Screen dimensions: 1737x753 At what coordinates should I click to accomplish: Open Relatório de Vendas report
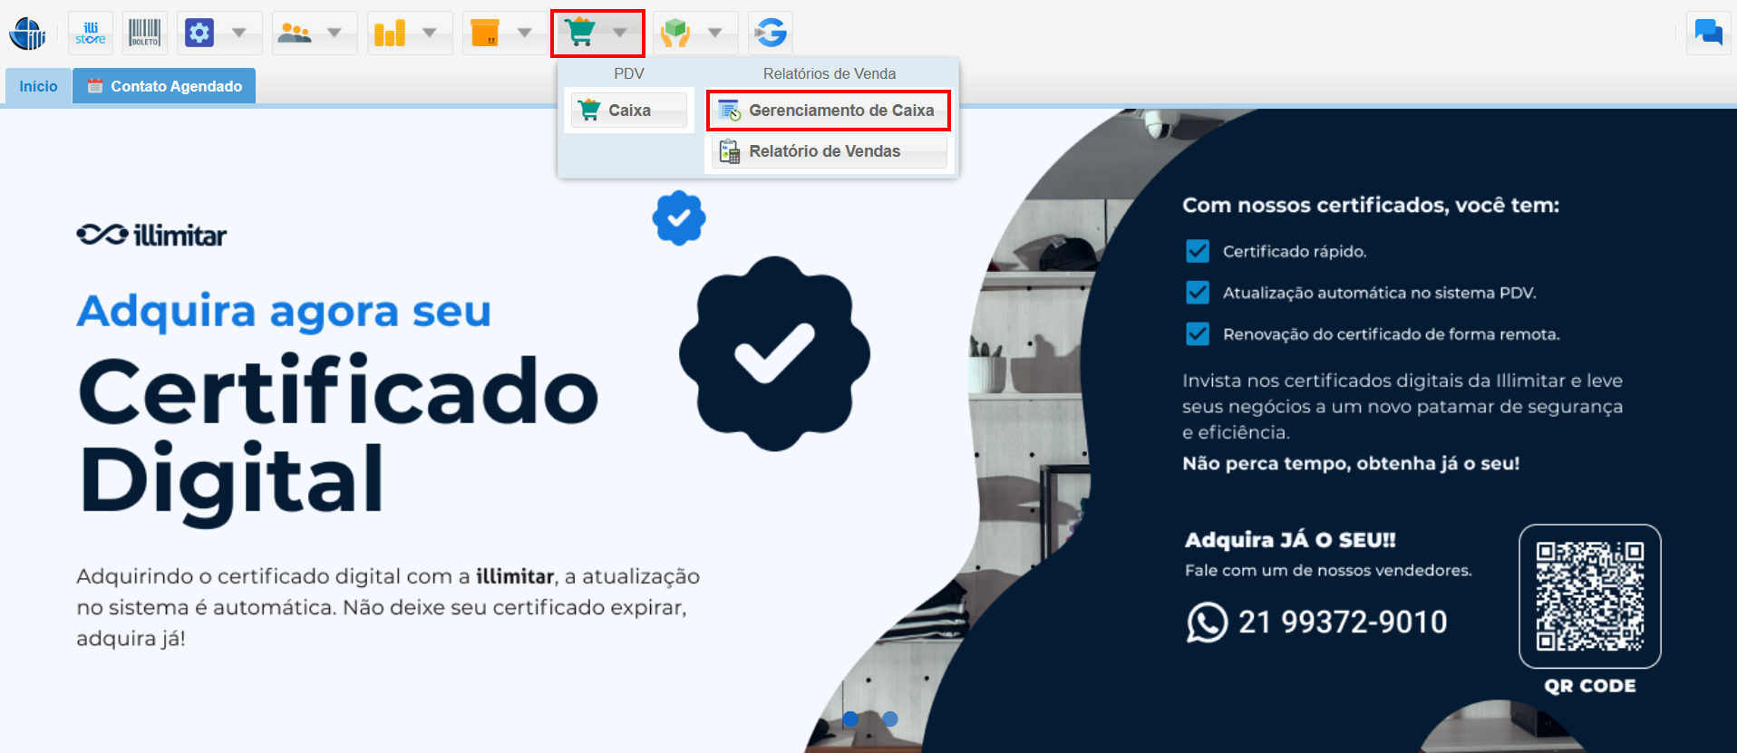pos(829,151)
